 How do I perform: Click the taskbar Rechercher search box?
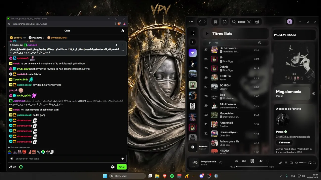click(128, 176)
